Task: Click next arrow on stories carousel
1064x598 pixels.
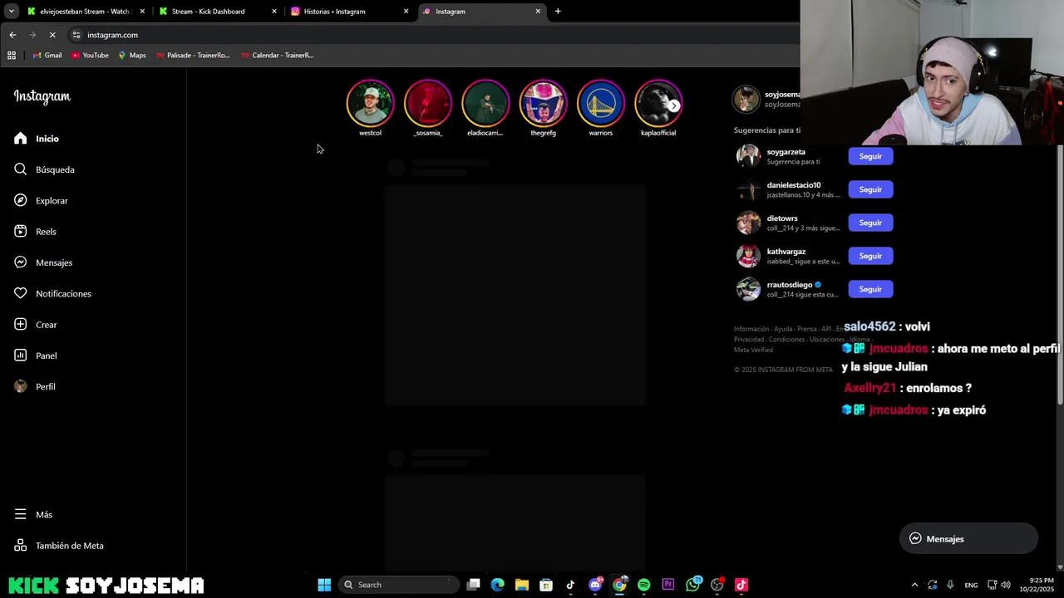Action: click(x=674, y=105)
